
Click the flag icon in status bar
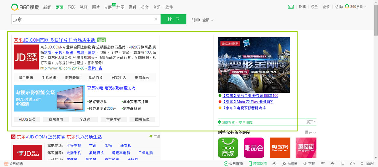point(323,164)
